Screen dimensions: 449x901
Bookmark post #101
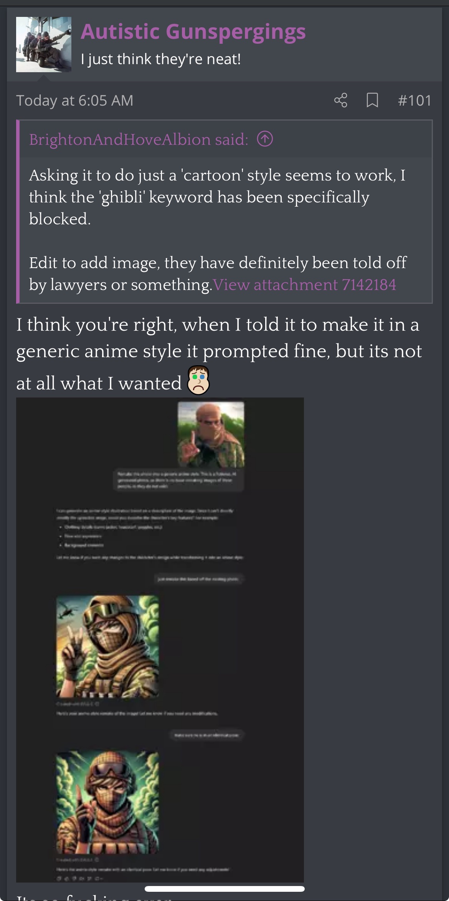coord(372,101)
